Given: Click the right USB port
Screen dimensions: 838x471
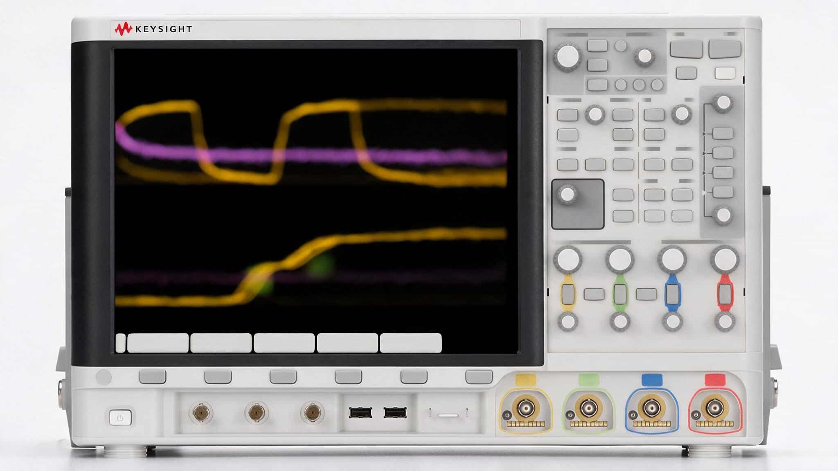Looking at the screenshot, I should [395, 413].
